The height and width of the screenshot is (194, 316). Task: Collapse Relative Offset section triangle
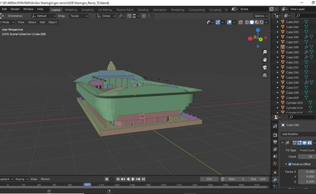(x=286, y=164)
